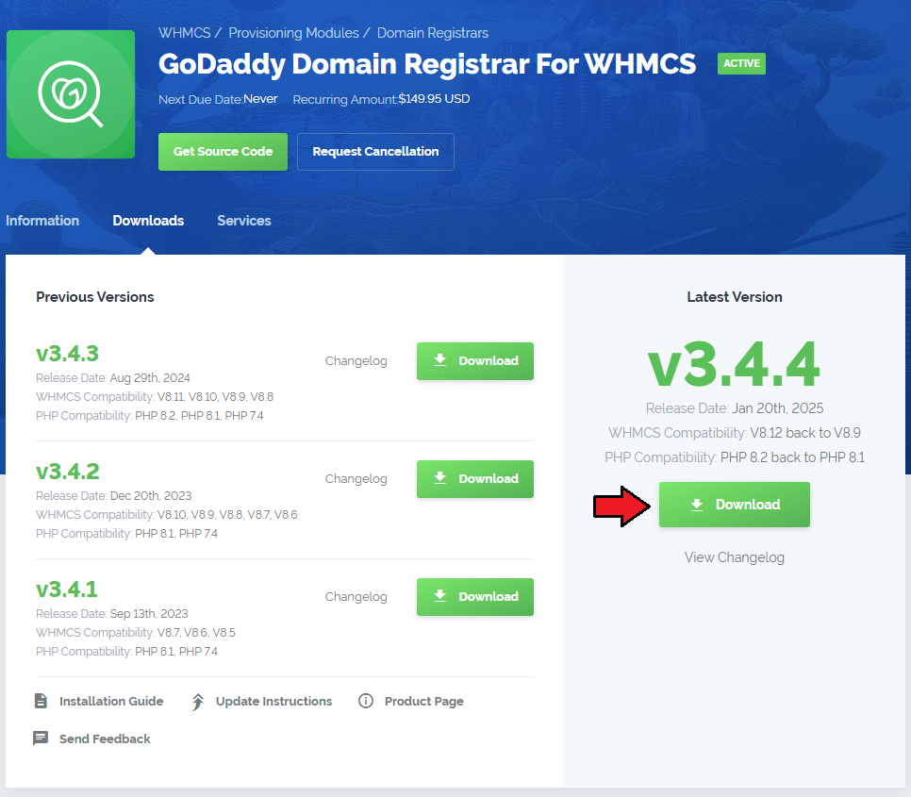Switch to the Information tab
This screenshot has height=797, width=911.
point(42,221)
